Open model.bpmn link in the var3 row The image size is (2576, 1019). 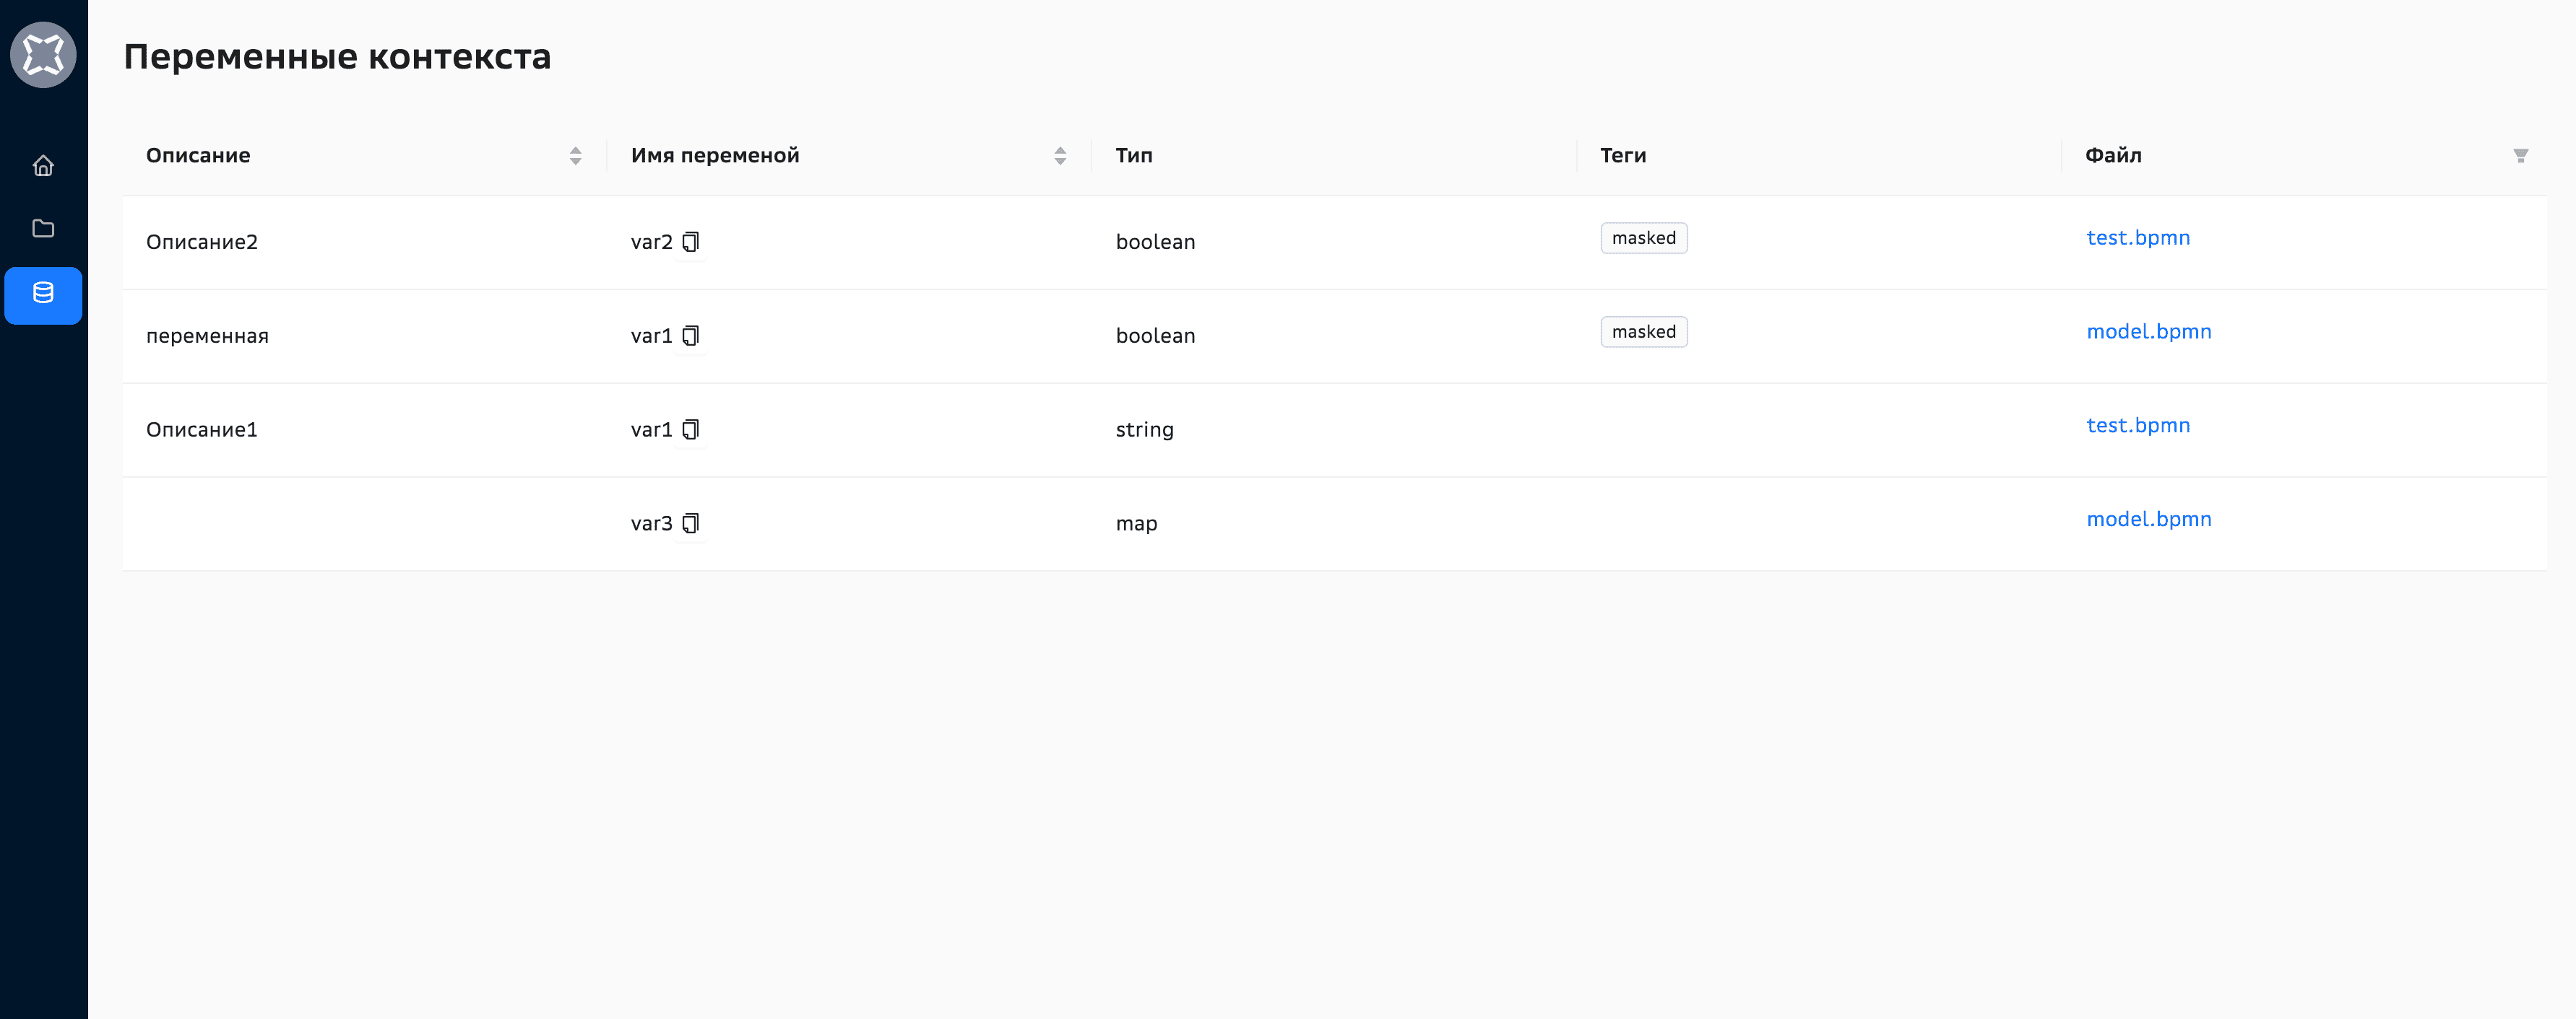(2148, 520)
